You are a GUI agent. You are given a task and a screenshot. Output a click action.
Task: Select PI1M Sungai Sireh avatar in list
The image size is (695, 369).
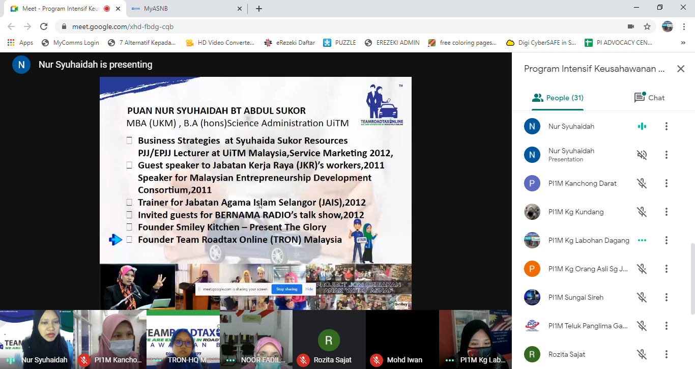(x=532, y=297)
